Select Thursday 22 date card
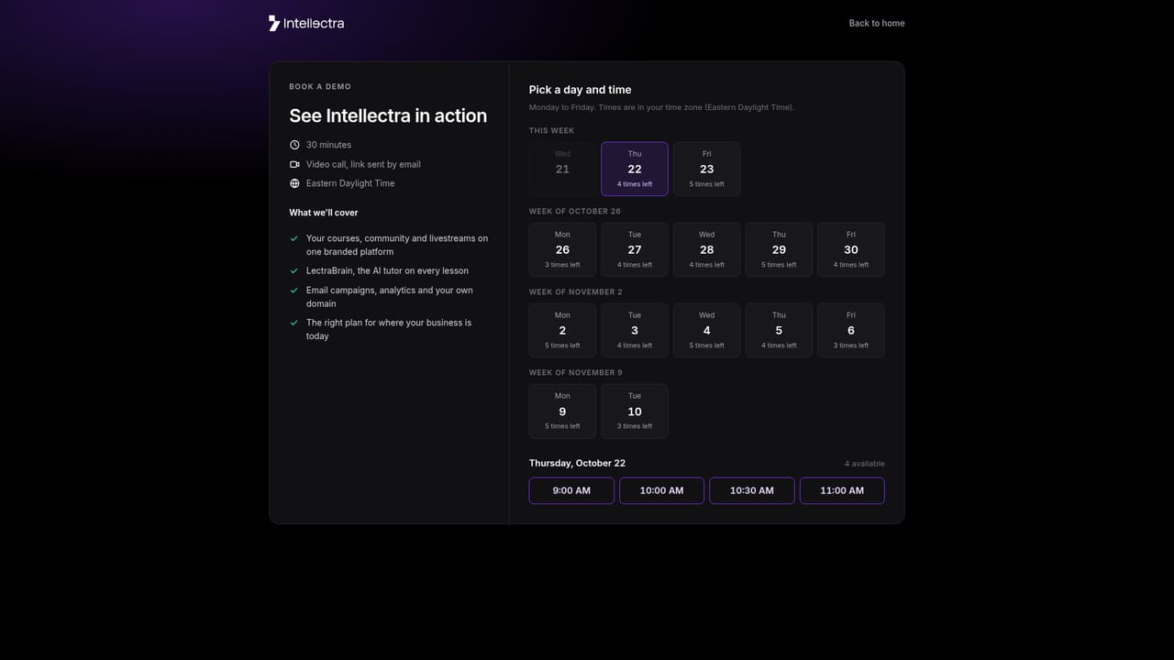The image size is (1174, 660). pyautogui.click(x=635, y=169)
